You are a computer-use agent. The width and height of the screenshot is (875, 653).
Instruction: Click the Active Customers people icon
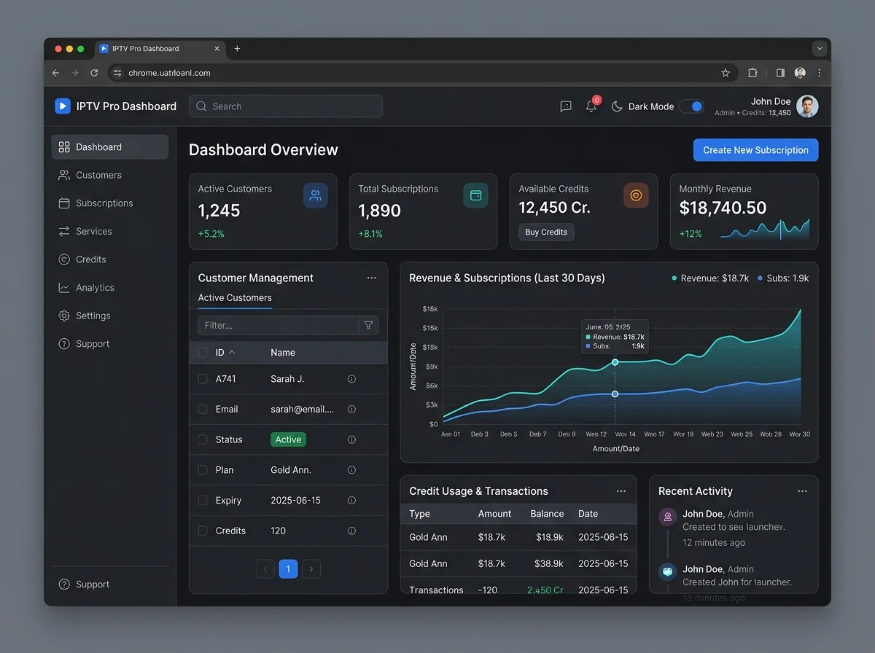click(316, 195)
